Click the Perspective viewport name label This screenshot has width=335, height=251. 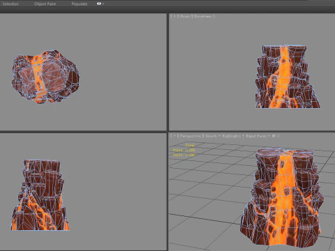pos(190,136)
